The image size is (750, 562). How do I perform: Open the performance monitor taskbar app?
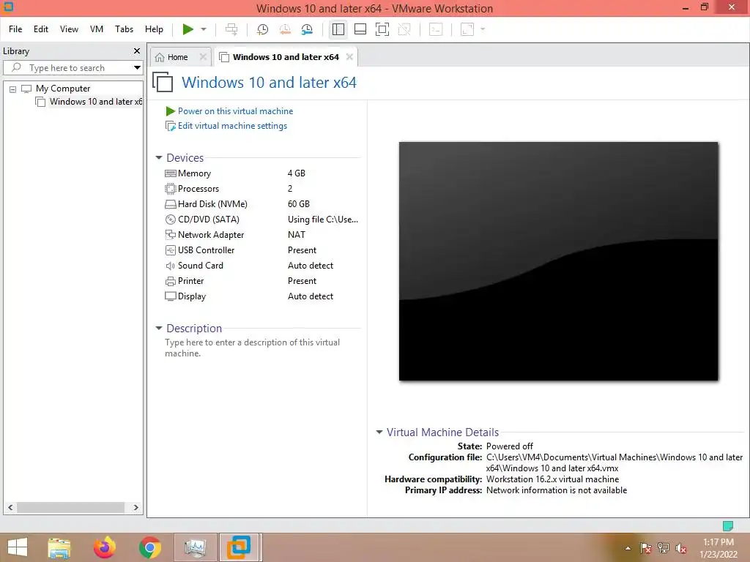(195, 547)
